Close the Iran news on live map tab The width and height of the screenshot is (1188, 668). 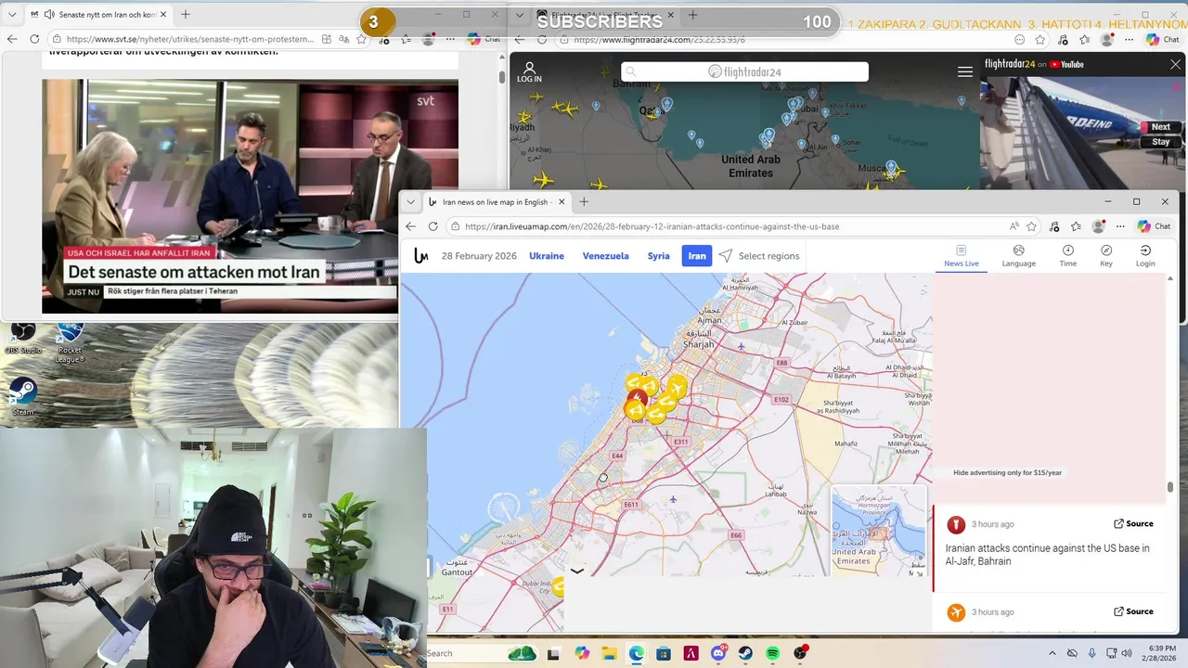pyautogui.click(x=562, y=201)
